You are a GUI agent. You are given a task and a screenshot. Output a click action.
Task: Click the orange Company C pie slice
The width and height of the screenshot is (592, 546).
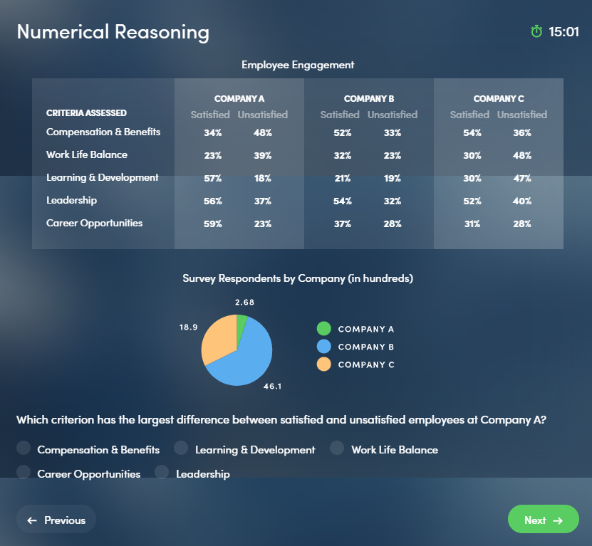pyautogui.click(x=219, y=340)
